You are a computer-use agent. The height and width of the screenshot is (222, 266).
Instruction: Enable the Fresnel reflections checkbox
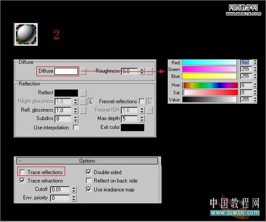tap(142, 101)
